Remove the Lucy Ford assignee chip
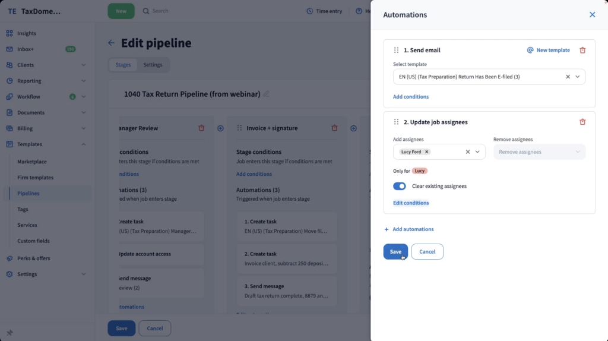The image size is (608, 341). [426, 151]
